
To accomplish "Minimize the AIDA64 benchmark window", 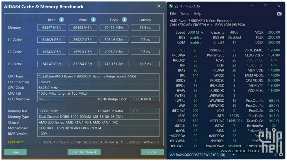I will tap(144, 6).
